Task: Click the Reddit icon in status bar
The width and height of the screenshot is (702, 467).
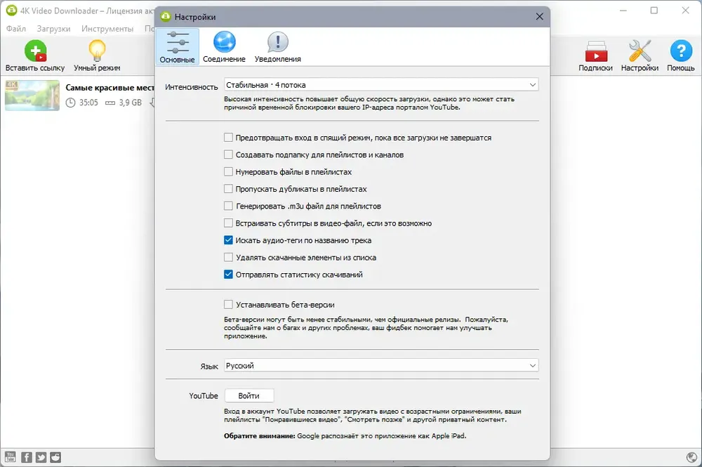Action: (x=55, y=457)
